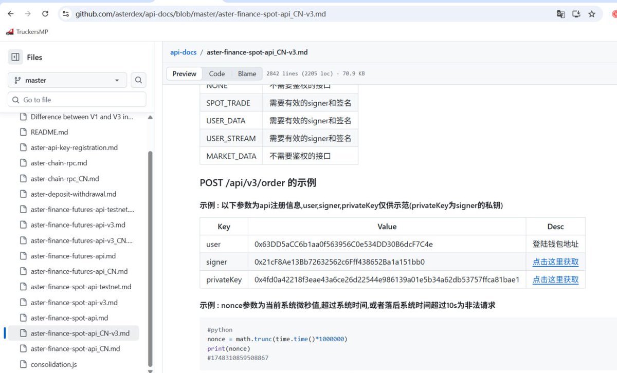Screen dimensions: 617x373
Task: Click the SPOT_TRADE table cell
Action: (x=231, y=103)
